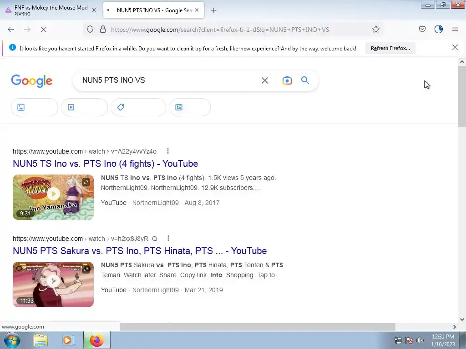Open options for the v=h2xx8J8yR_Q result
The image size is (466, 349).
tap(168, 238)
